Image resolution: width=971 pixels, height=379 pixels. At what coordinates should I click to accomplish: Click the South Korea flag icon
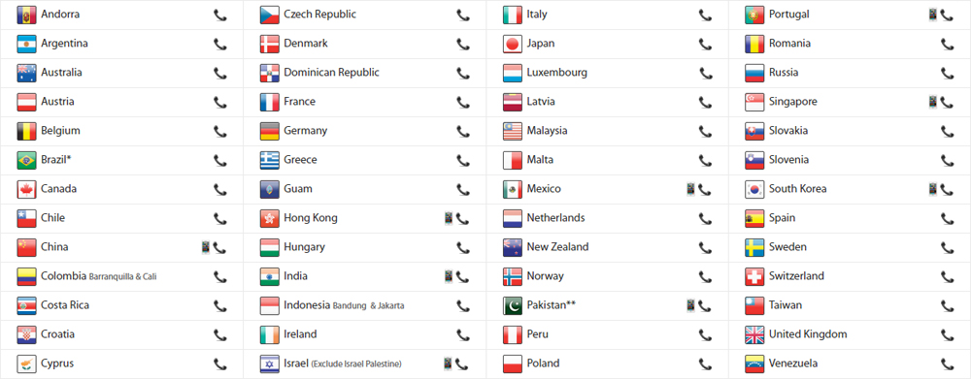click(754, 189)
